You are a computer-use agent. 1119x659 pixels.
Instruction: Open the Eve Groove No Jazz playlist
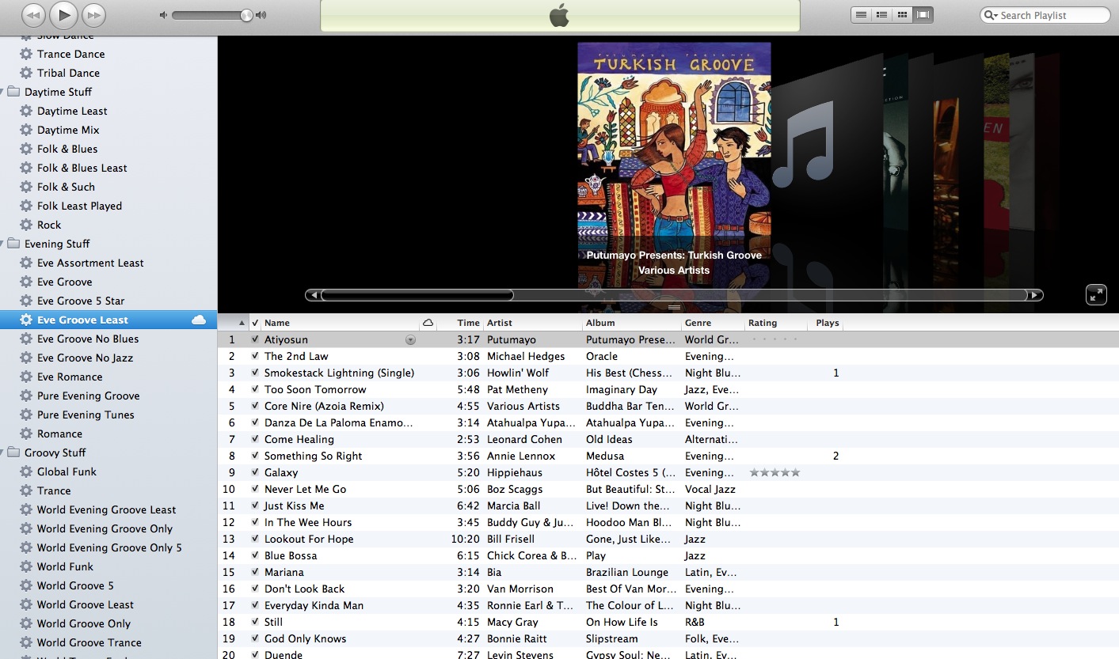click(85, 358)
